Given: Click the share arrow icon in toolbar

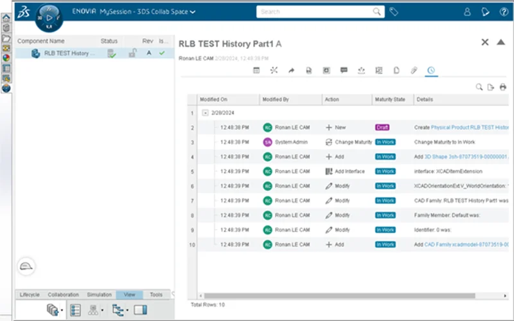Looking at the screenshot, I should (x=291, y=70).
